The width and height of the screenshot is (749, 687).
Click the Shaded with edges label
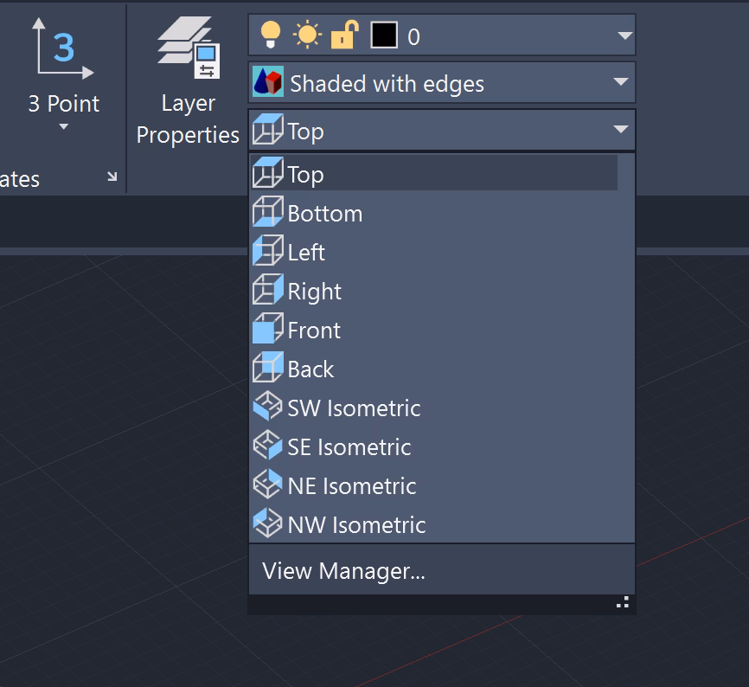pos(387,84)
